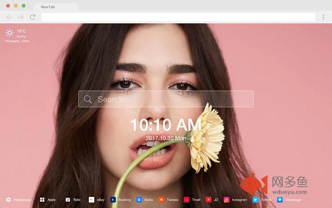Click the Sunny weather condition text

pos(21,36)
